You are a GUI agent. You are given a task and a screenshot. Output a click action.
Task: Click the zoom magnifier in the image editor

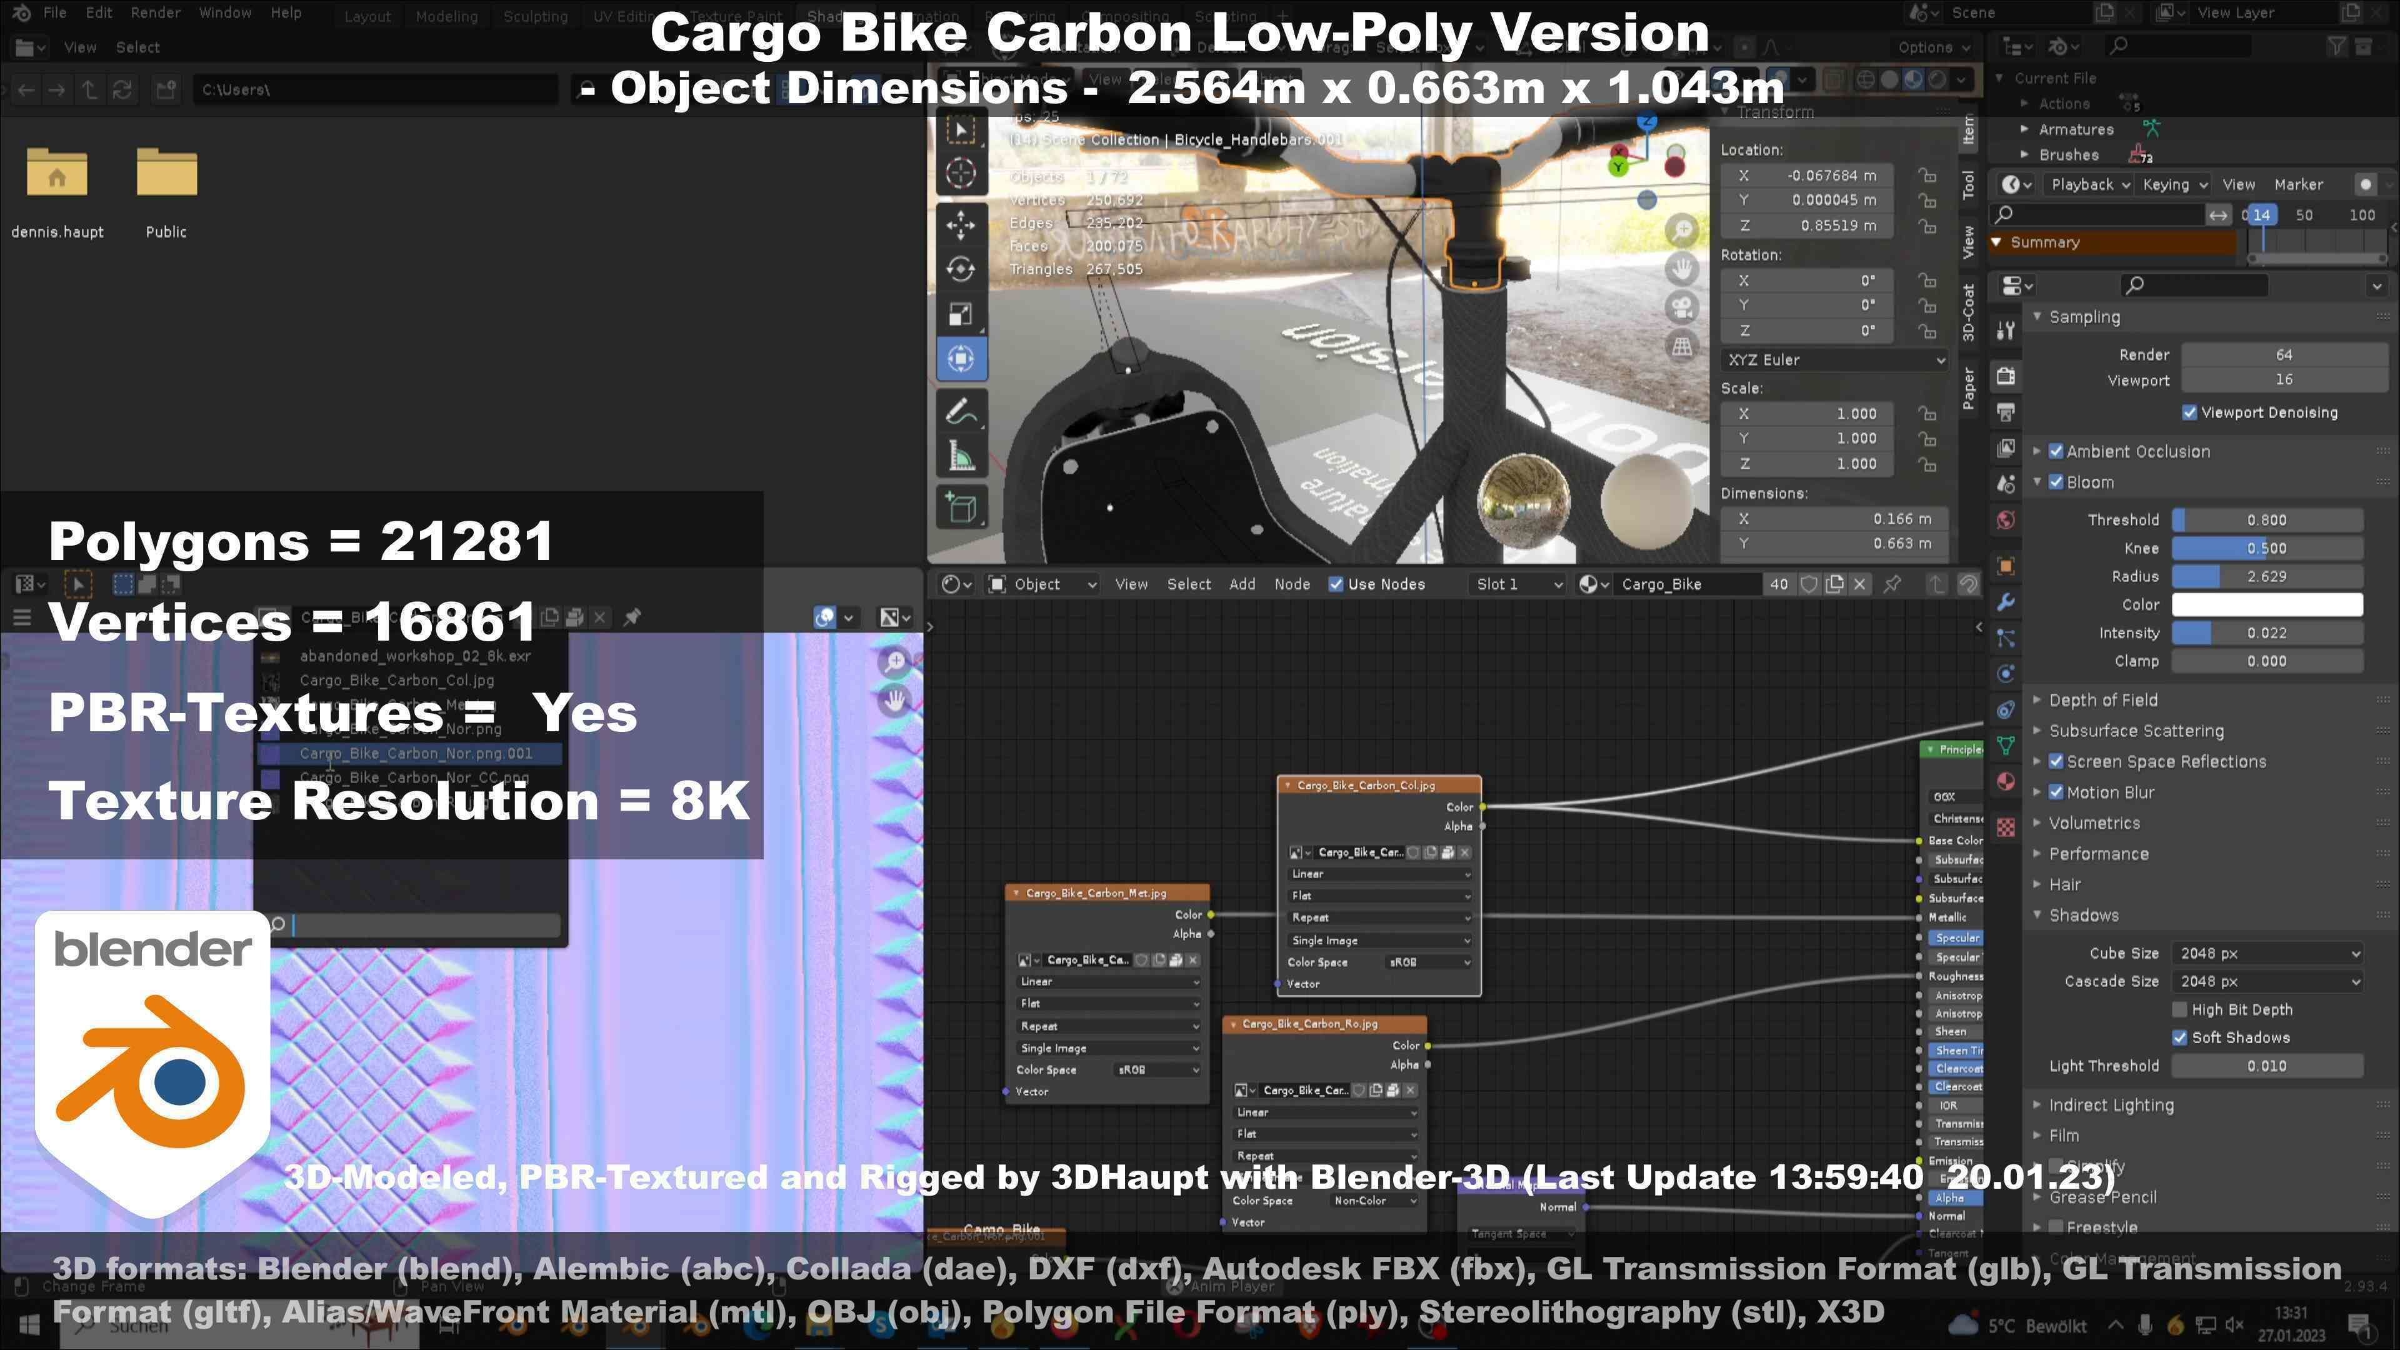(894, 661)
